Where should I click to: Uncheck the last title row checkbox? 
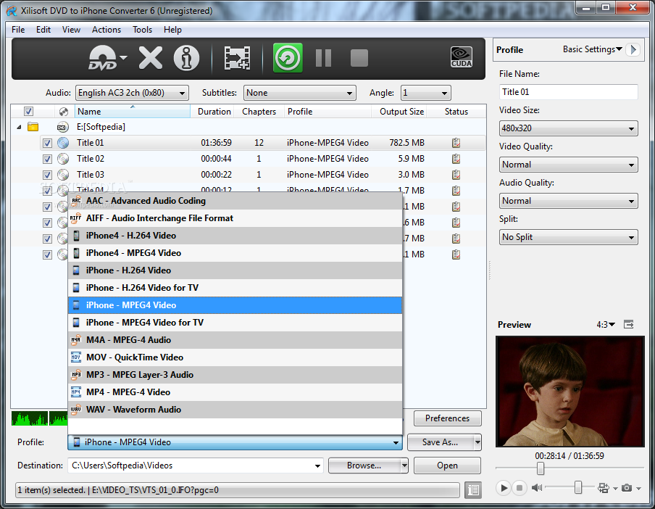tap(47, 254)
